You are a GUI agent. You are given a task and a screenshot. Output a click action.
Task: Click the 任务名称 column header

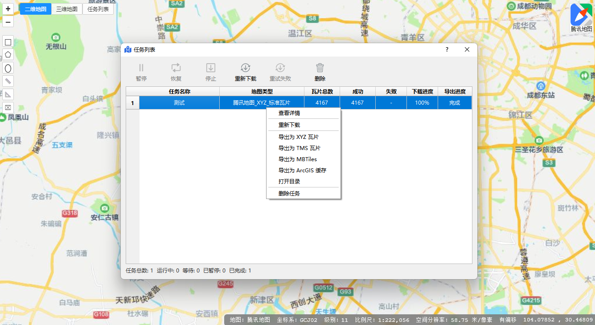point(179,91)
